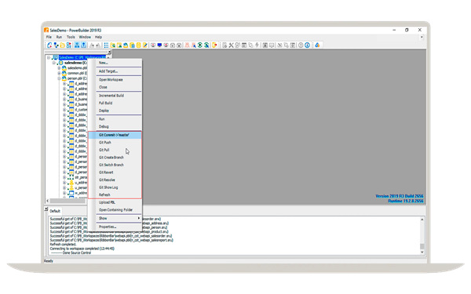This screenshot has width=471, height=294.
Task: Choose Git Revert in context menu
Action: click(x=115, y=172)
